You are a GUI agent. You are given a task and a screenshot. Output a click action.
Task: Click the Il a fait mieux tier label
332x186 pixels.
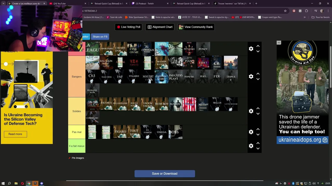point(77,146)
